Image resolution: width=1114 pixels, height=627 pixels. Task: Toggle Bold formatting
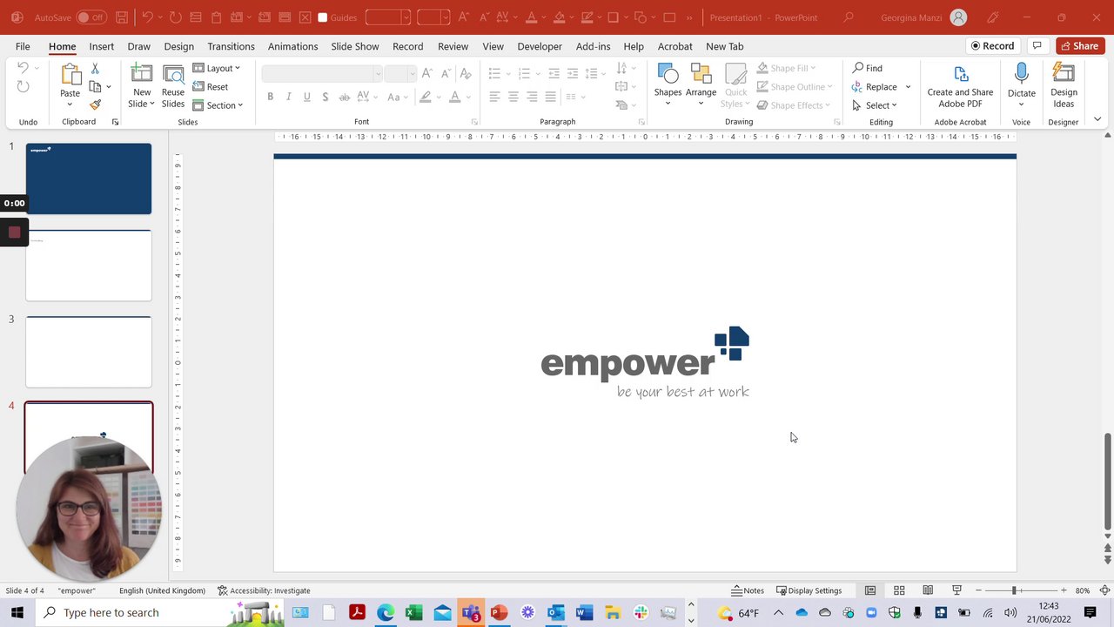pyautogui.click(x=270, y=97)
